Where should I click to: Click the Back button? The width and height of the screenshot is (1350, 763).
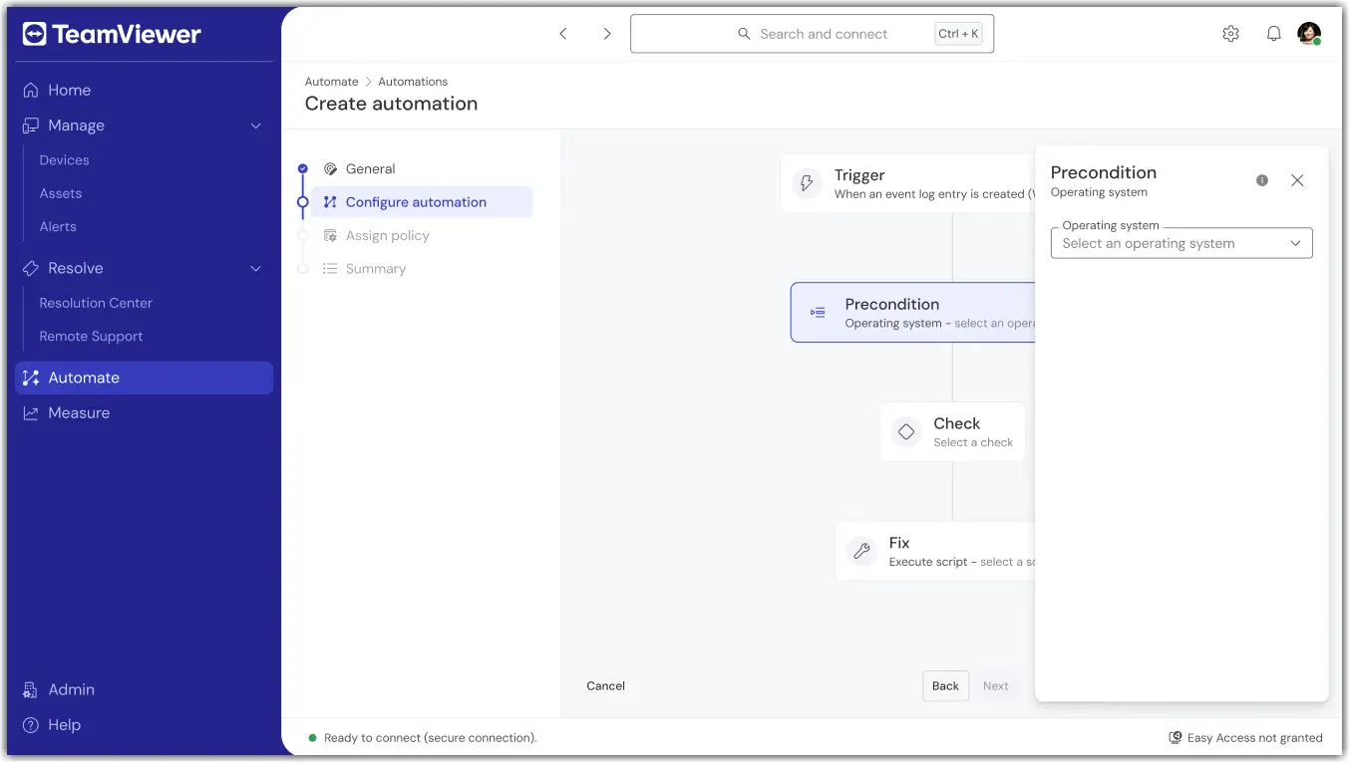coord(945,686)
